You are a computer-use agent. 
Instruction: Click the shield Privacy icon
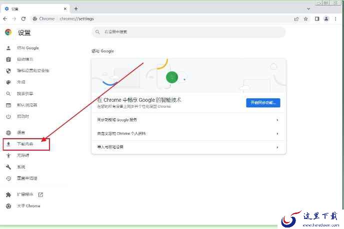tap(8, 71)
